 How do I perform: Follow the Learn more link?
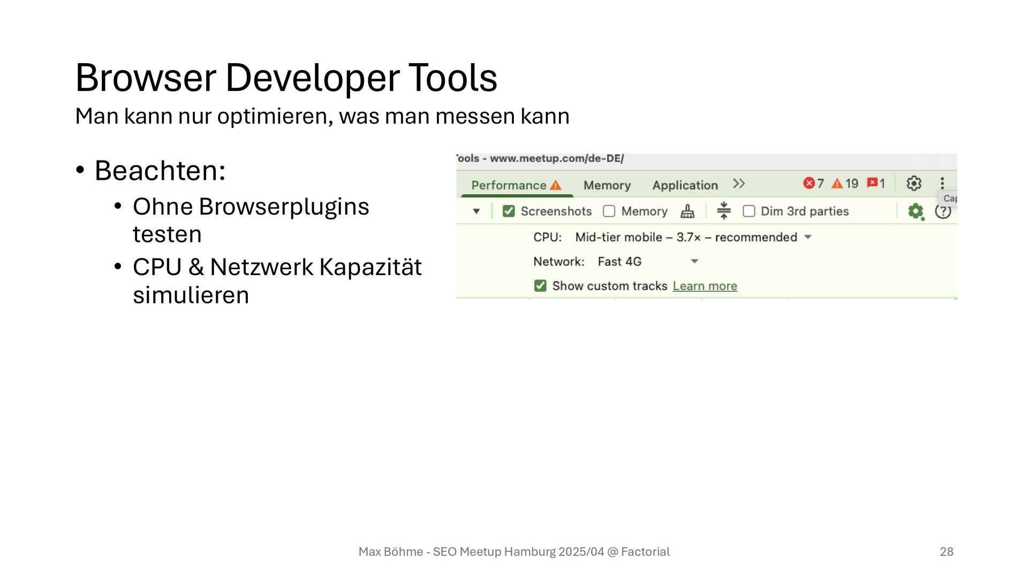[x=705, y=286]
